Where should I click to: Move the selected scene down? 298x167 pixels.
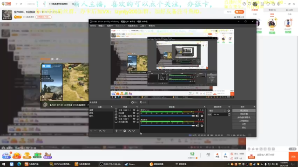tap(104, 131)
